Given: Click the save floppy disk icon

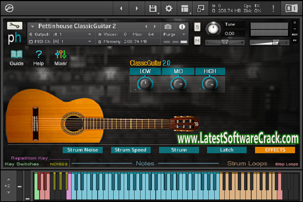Looking at the screenshot, I should pos(153,8).
